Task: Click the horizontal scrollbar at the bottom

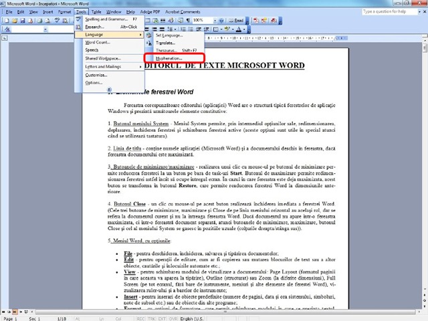Action: coord(225,312)
